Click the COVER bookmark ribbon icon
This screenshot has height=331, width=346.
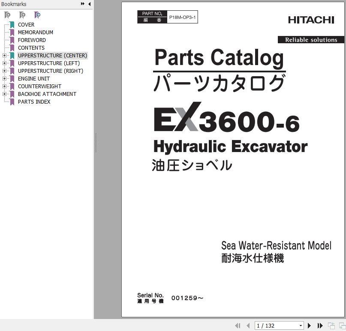[x=12, y=25]
